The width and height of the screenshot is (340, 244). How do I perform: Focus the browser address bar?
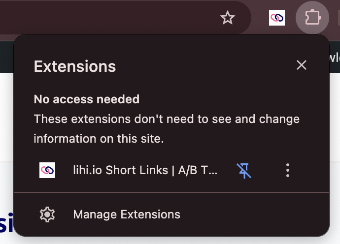pos(99,18)
